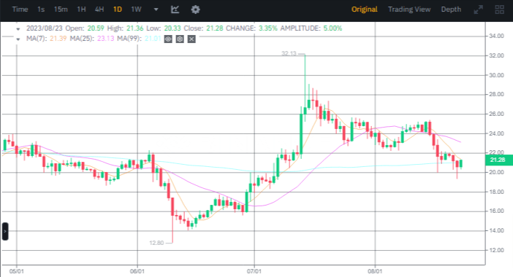The height and width of the screenshot is (277, 513).
Task: Switch to Depth chart
Action: [x=451, y=9]
